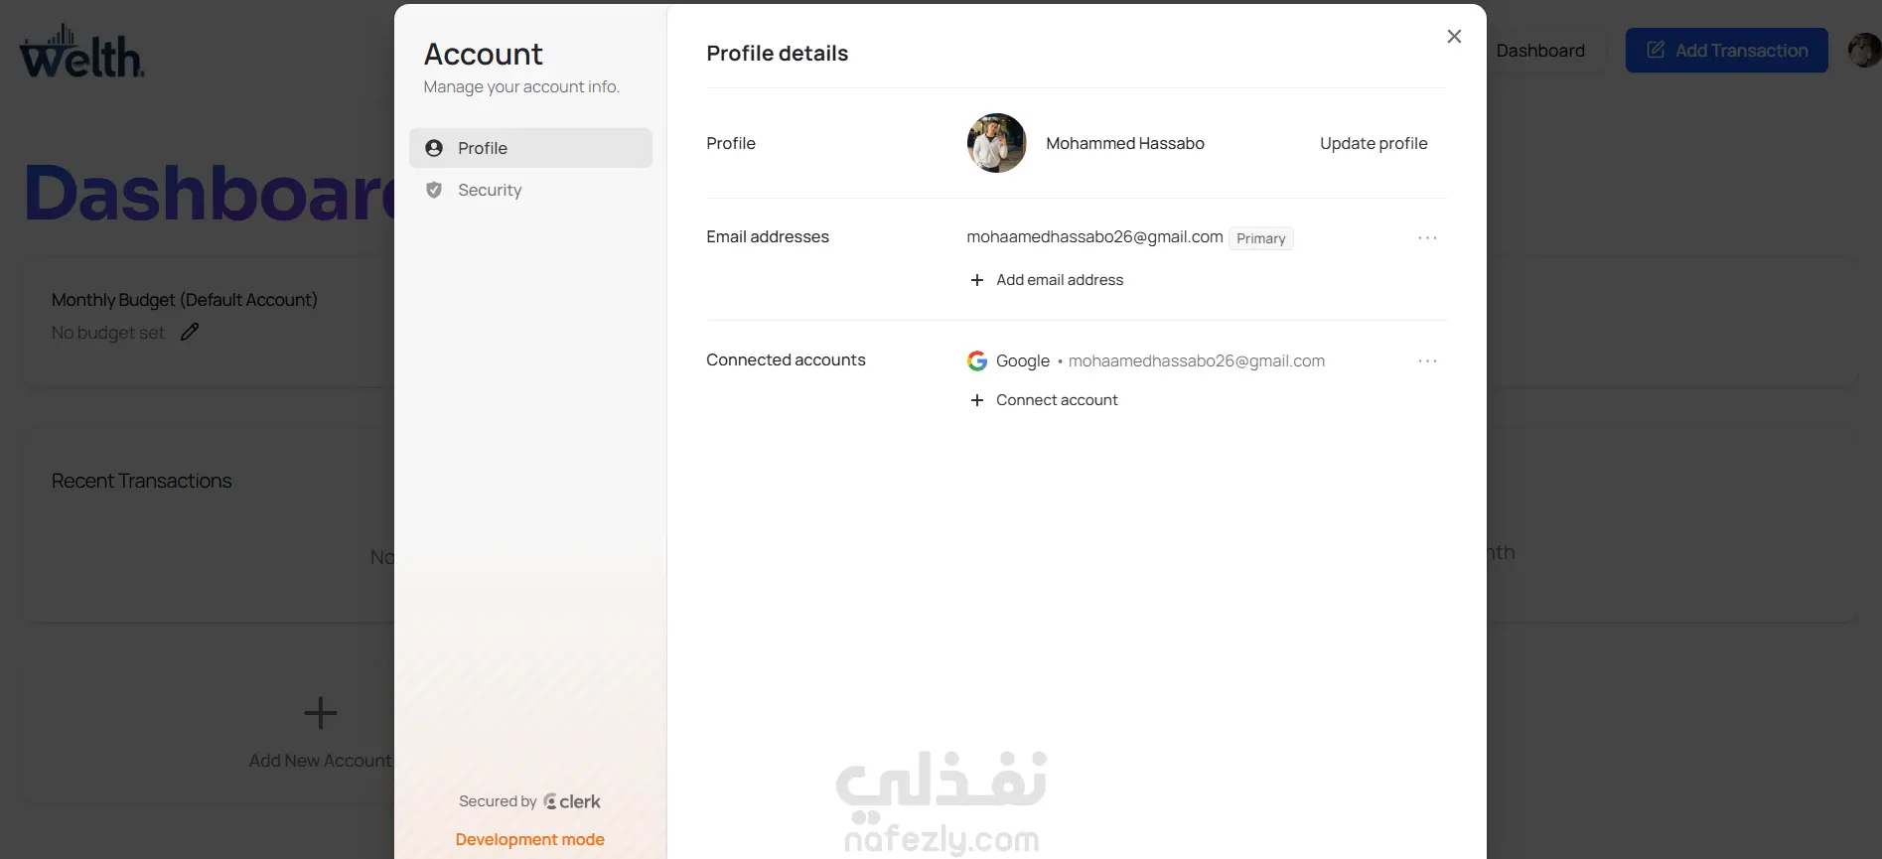Open the Clerk link in Secured by footer
1882x859 pixels.
tap(572, 801)
